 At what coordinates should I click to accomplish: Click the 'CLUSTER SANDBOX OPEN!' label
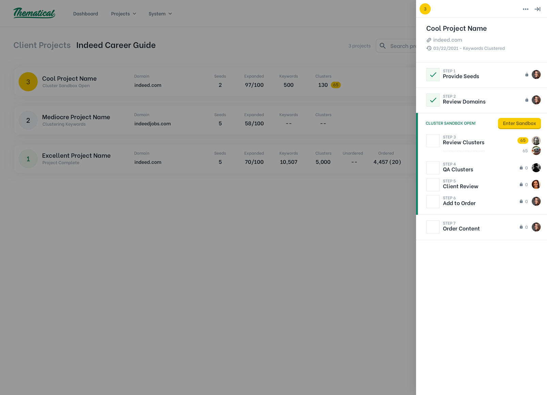click(x=451, y=123)
